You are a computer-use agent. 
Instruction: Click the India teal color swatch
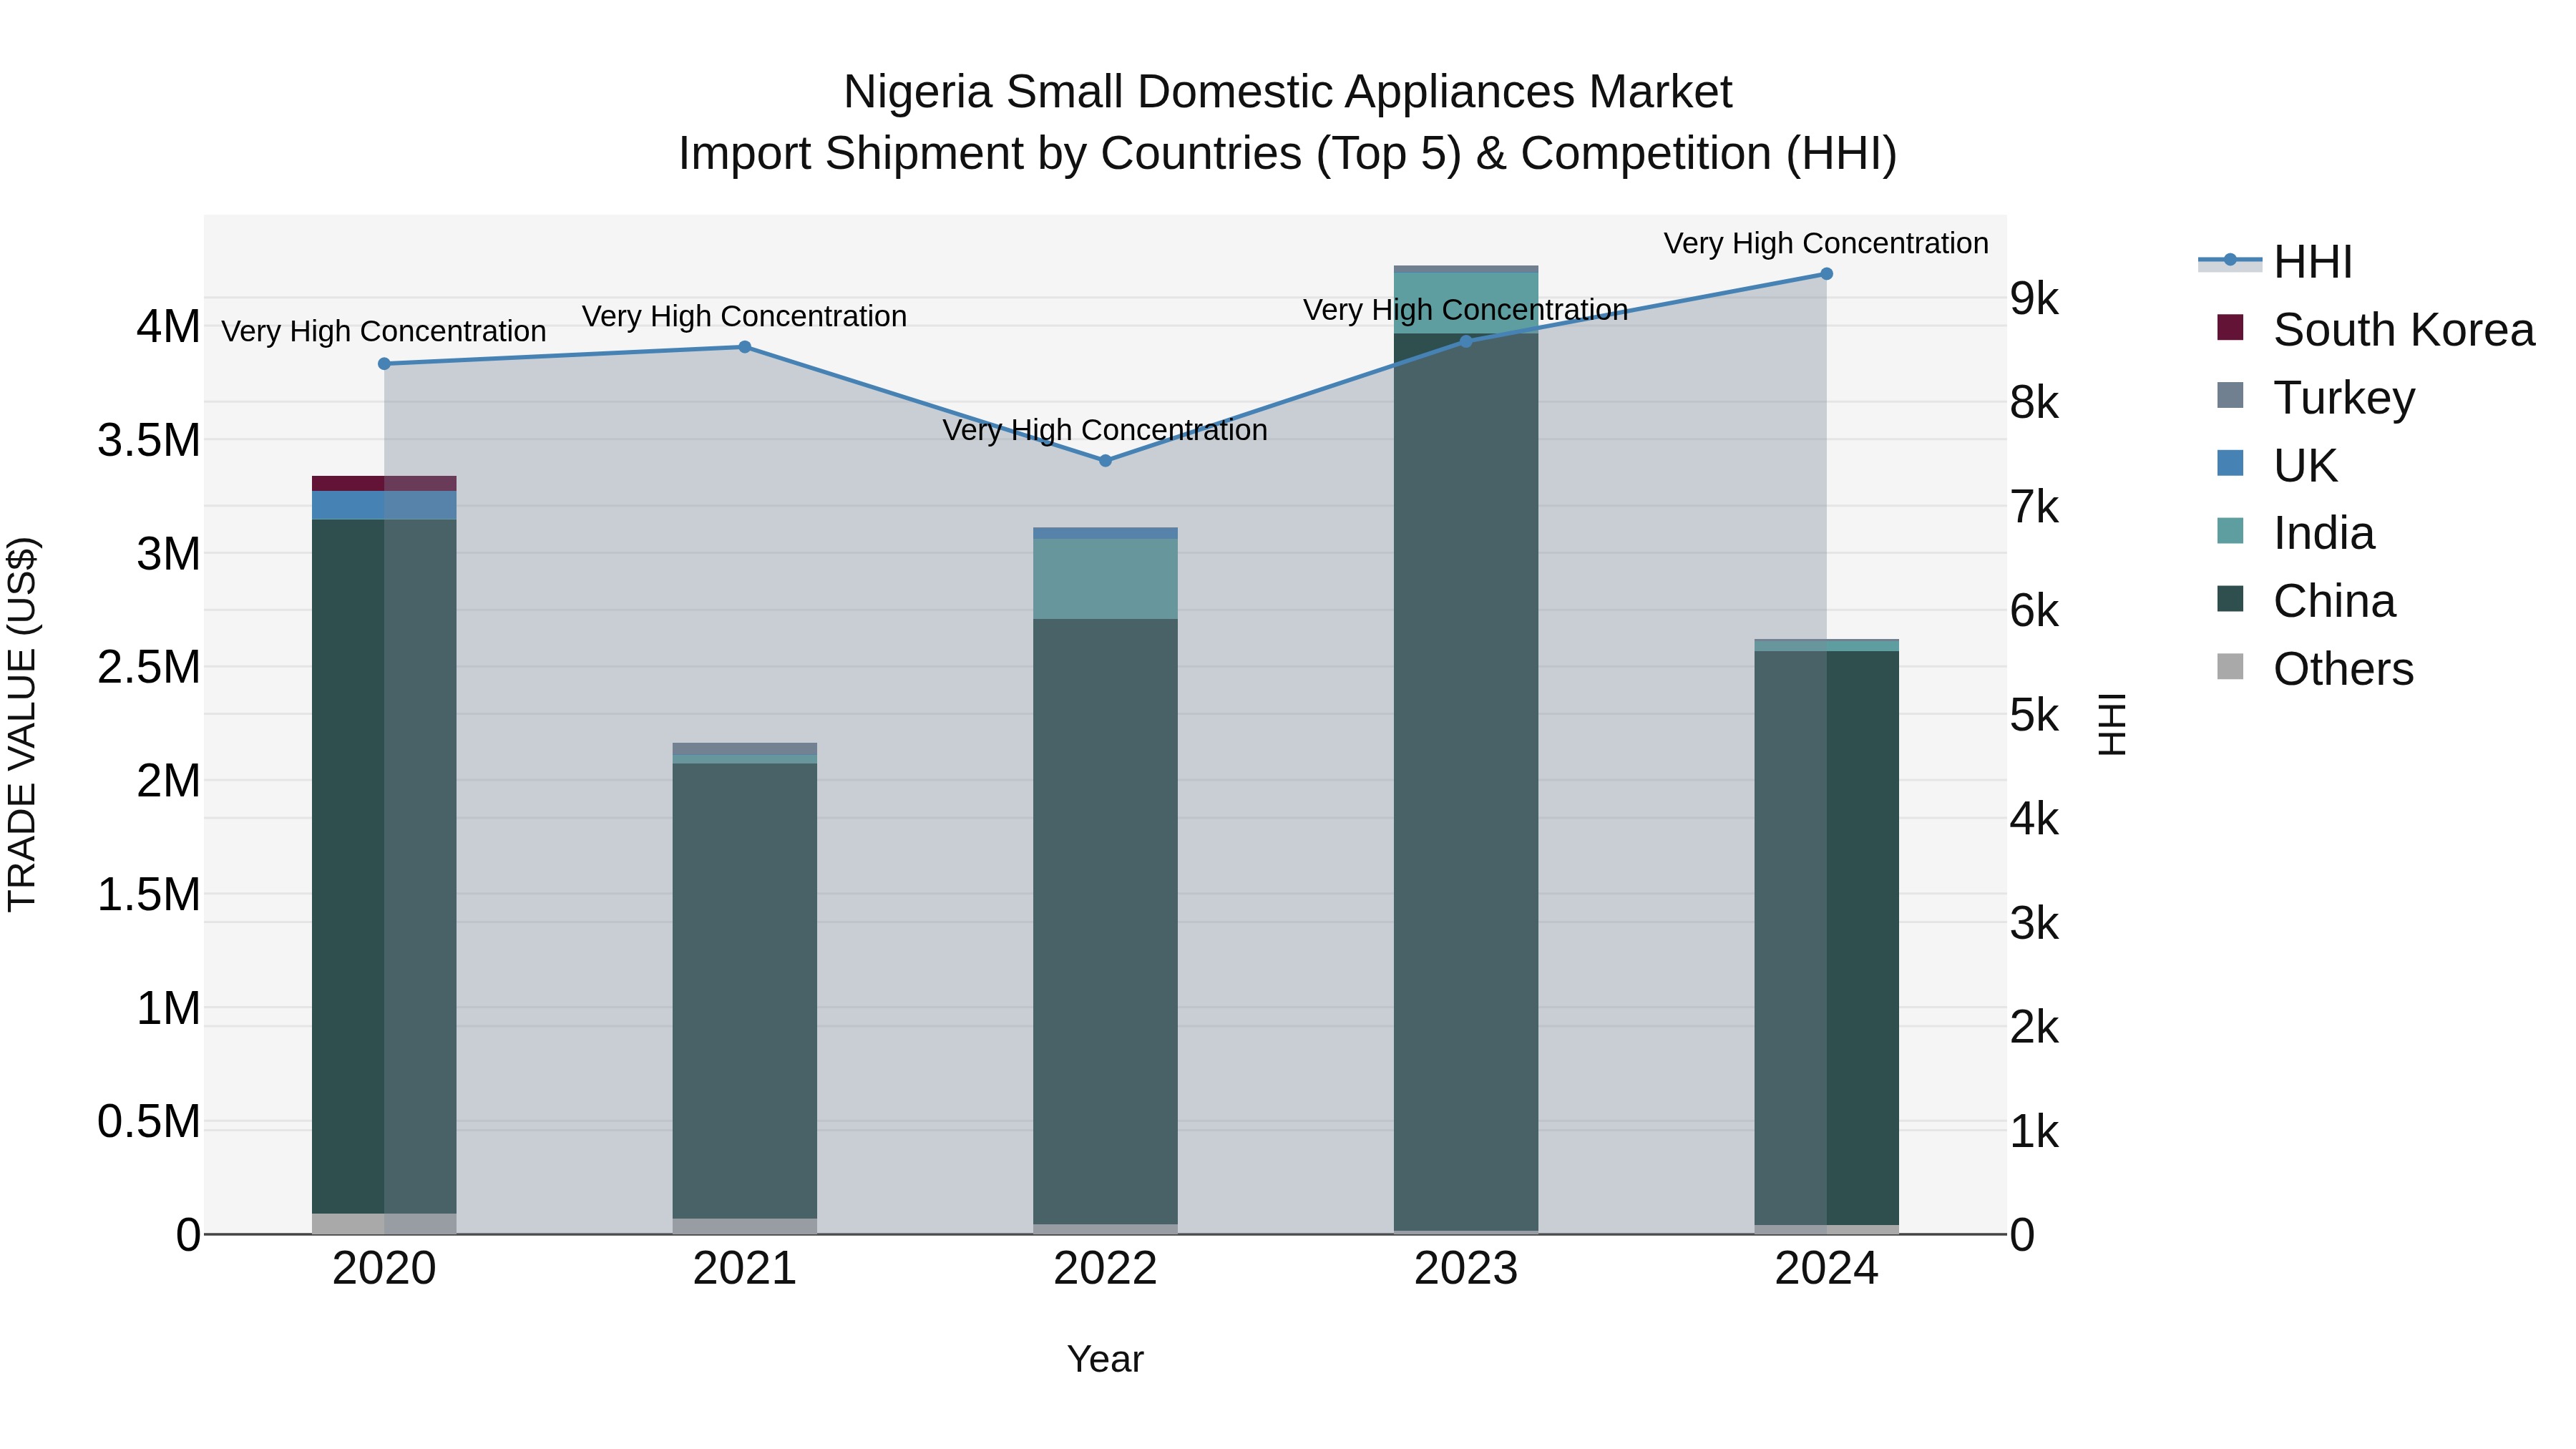[2230, 531]
